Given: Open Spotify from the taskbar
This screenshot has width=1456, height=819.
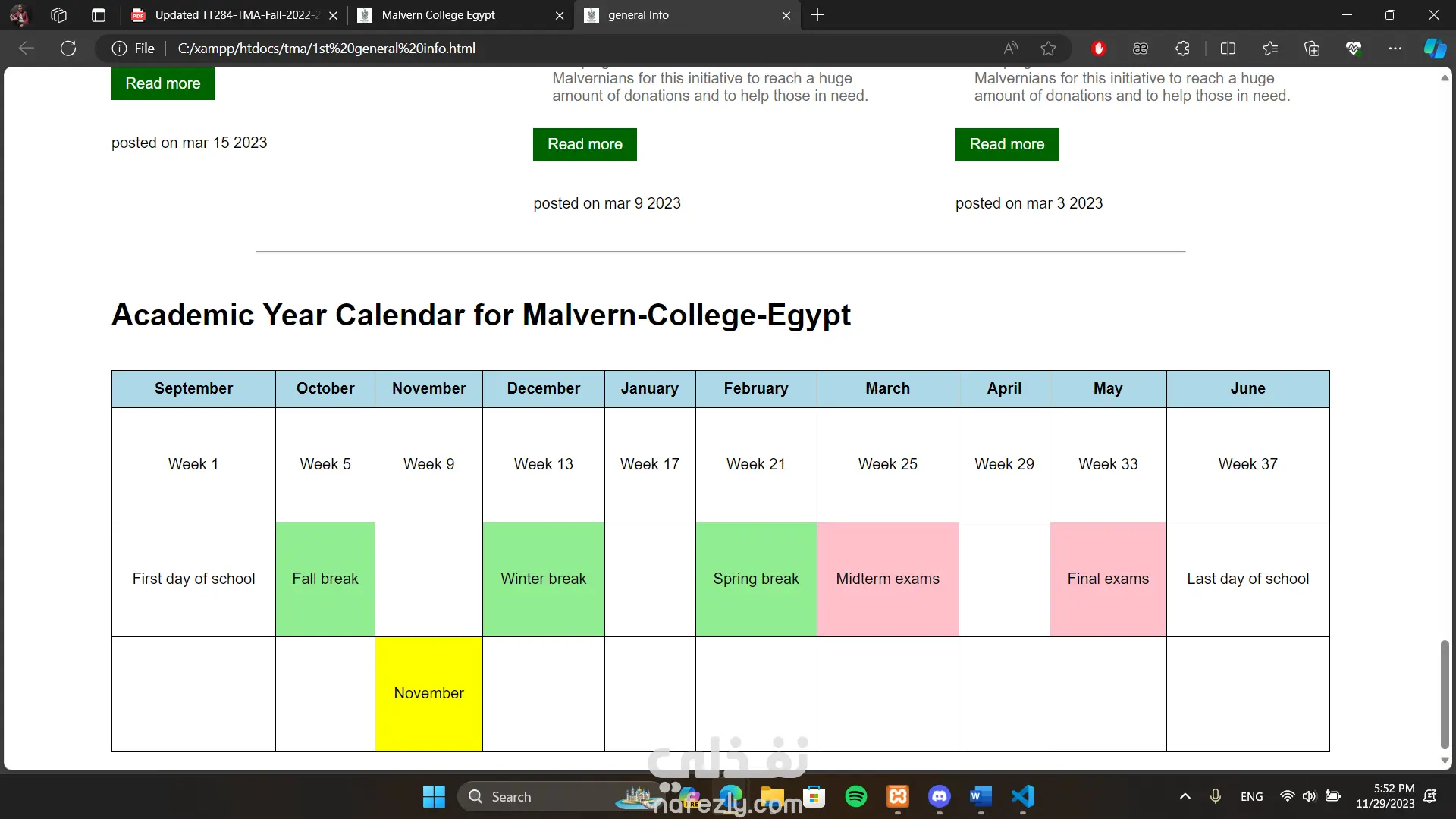Looking at the screenshot, I should (856, 797).
